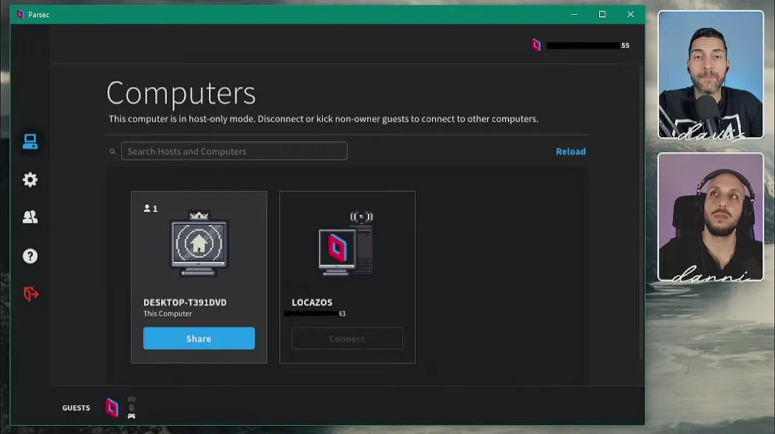Reload the computers list
The image size is (775, 434).
[x=570, y=151]
